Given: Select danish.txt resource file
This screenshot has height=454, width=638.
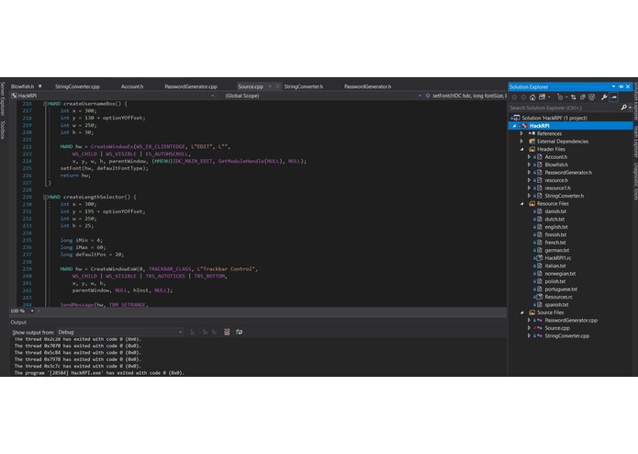Looking at the screenshot, I should click(555, 211).
